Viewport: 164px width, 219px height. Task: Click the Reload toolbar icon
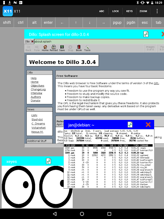coord(54,48)
